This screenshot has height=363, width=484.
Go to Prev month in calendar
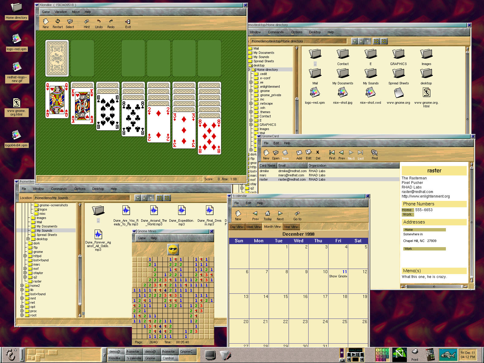click(255, 215)
